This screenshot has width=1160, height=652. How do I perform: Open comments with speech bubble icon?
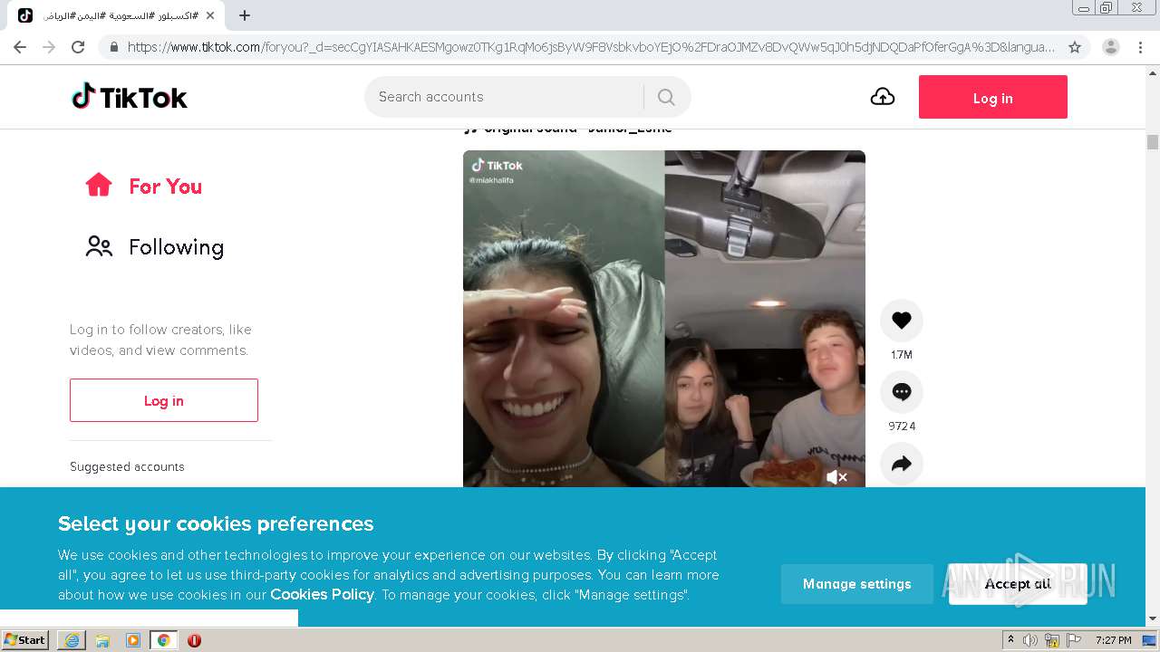[902, 392]
